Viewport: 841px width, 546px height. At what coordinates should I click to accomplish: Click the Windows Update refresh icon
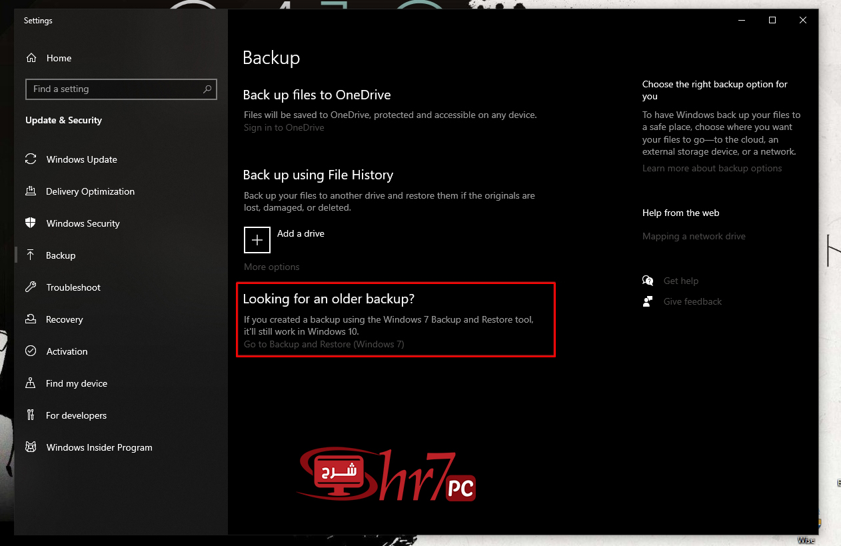31,159
